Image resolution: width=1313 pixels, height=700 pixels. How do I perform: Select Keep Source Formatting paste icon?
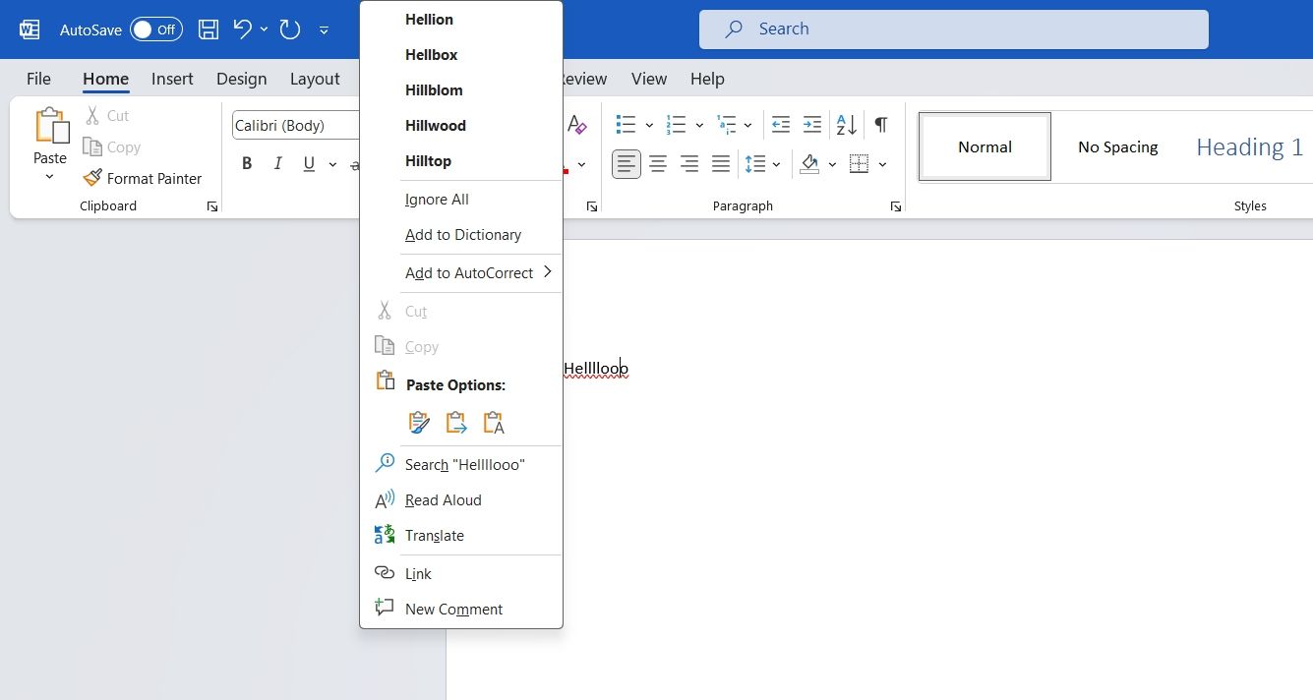click(419, 423)
